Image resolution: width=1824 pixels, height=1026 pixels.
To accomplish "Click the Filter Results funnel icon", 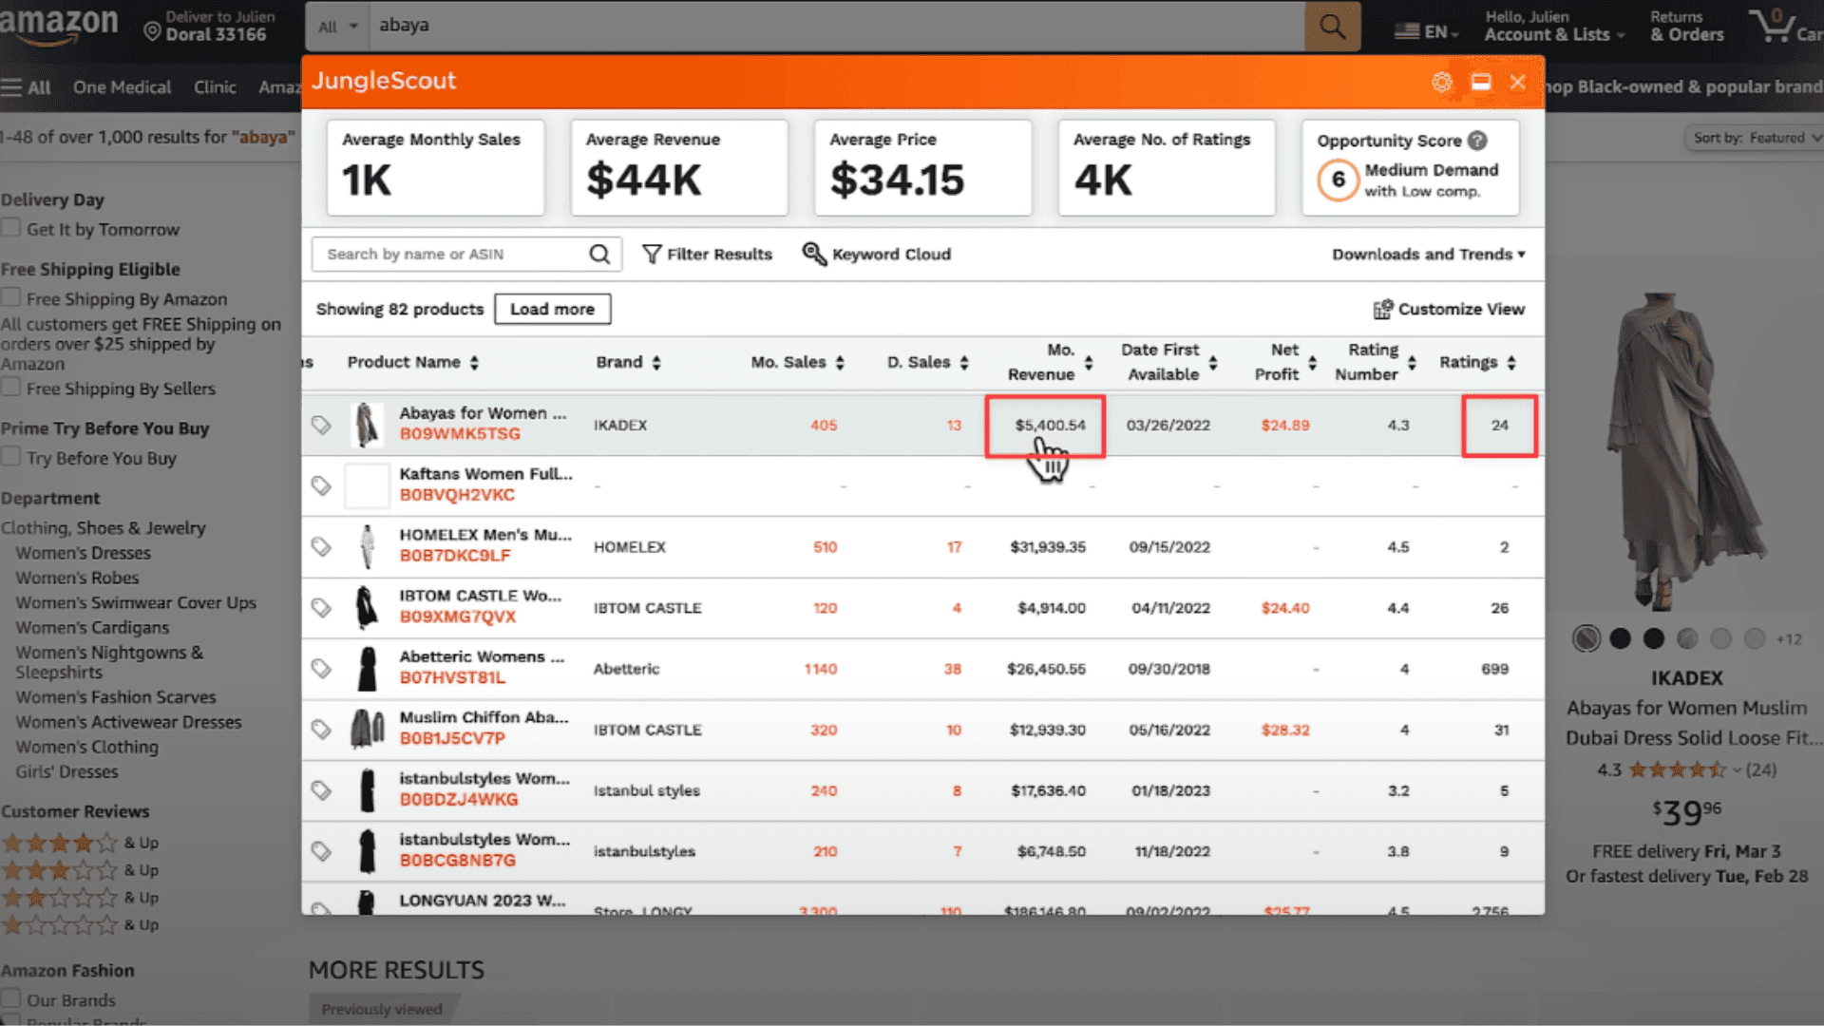I will click(652, 254).
